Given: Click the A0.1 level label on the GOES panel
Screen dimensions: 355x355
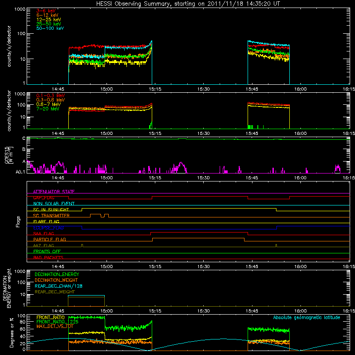Looking at the screenshot, I should [20, 172].
